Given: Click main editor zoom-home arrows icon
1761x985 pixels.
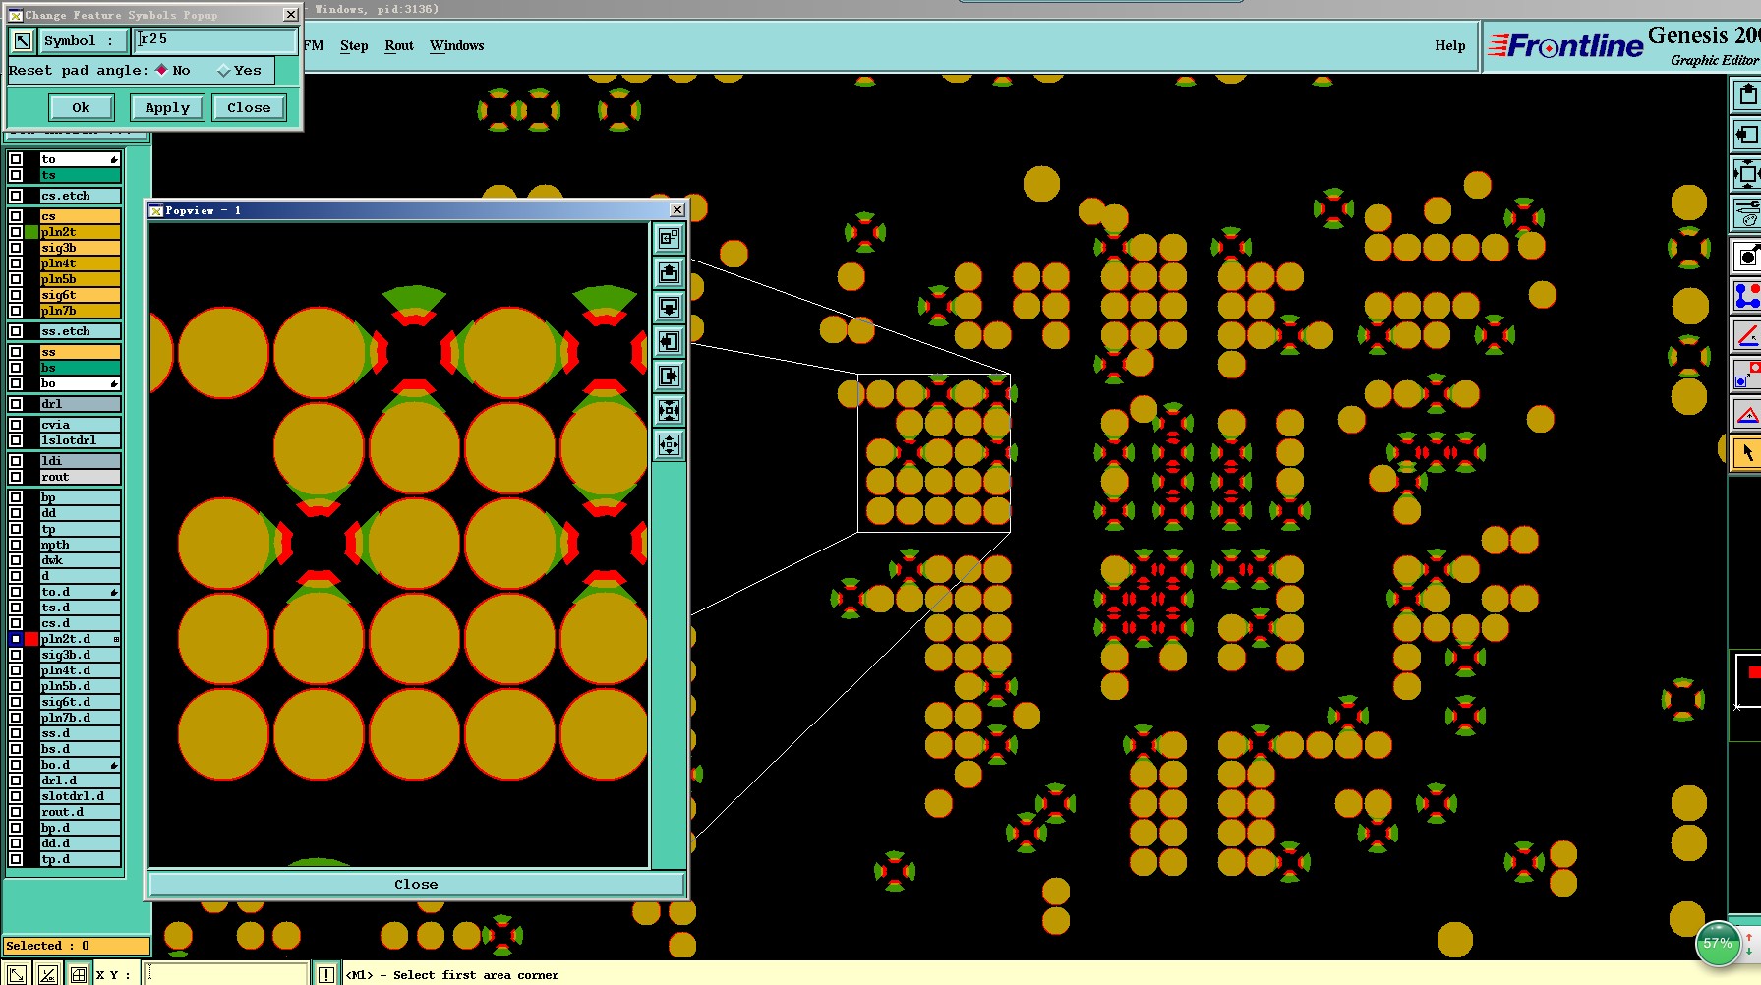Looking at the screenshot, I should (x=1746, y=173).
